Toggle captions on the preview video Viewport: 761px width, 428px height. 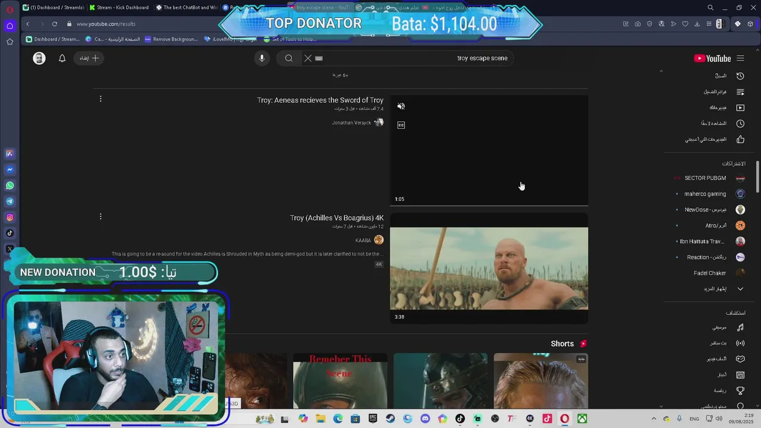pyautogui.click(x=401, y=125)
